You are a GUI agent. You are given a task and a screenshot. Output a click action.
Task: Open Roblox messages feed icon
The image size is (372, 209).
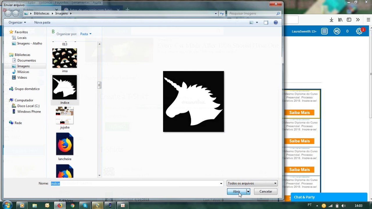(x=324, y=31)
